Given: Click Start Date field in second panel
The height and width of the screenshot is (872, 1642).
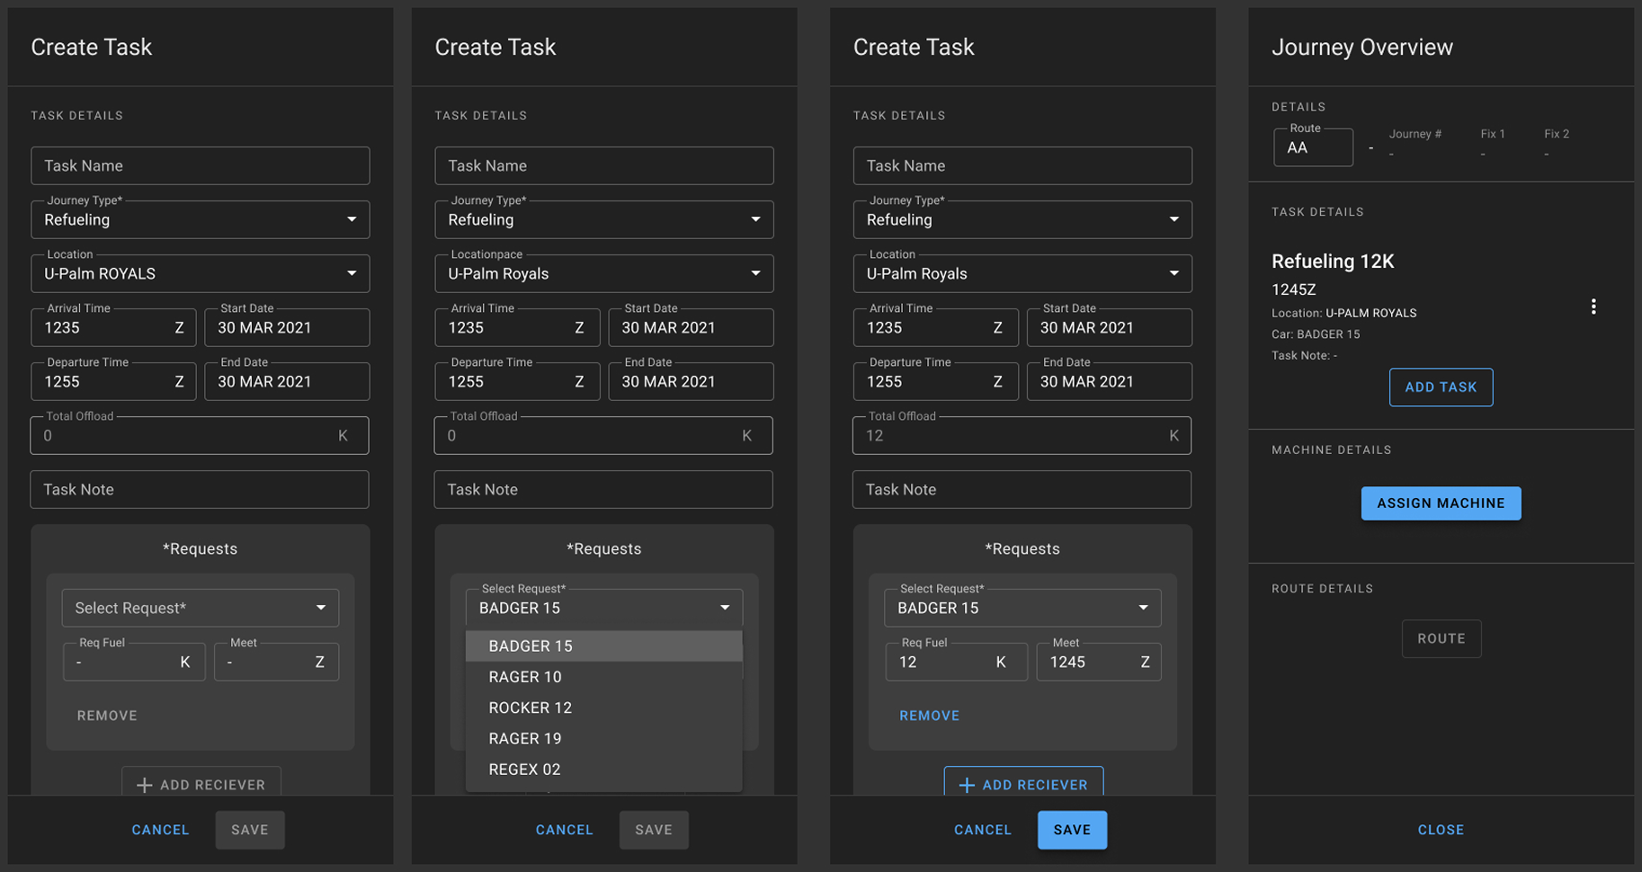Looking at the screenshot, I should coord(691,327).
